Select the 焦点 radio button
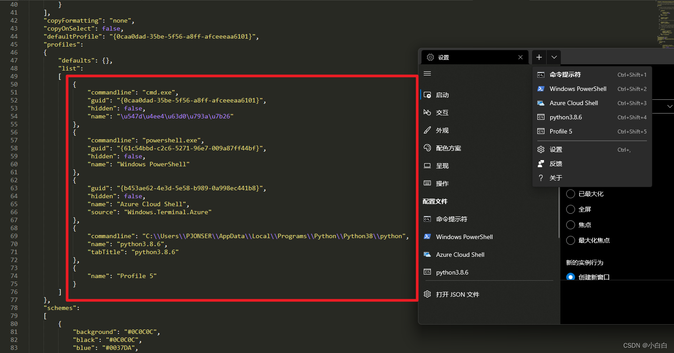The image size is (674, 353). click(x=571, y=225)
